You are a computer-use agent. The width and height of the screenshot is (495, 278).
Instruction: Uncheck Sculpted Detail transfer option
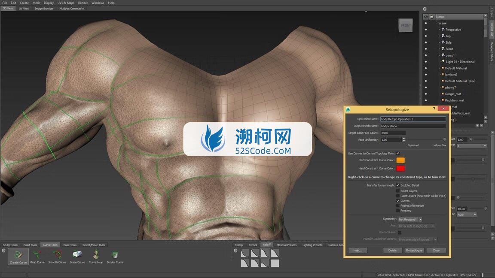point(398,185)
